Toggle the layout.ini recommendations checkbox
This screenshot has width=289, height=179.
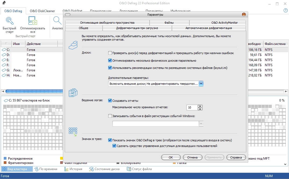(x=110, y=68)
